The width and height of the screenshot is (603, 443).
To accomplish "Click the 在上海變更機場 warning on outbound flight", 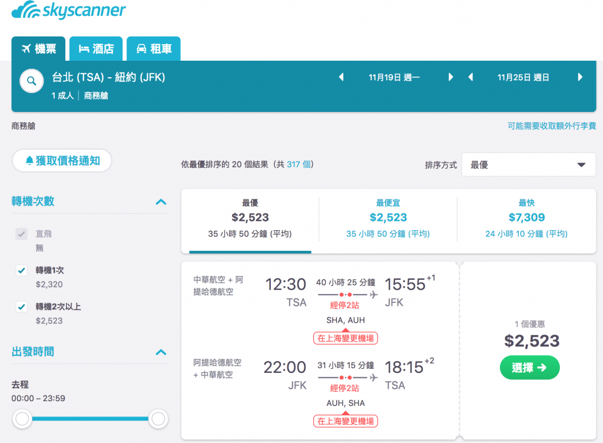I will (x=345, y=338).
